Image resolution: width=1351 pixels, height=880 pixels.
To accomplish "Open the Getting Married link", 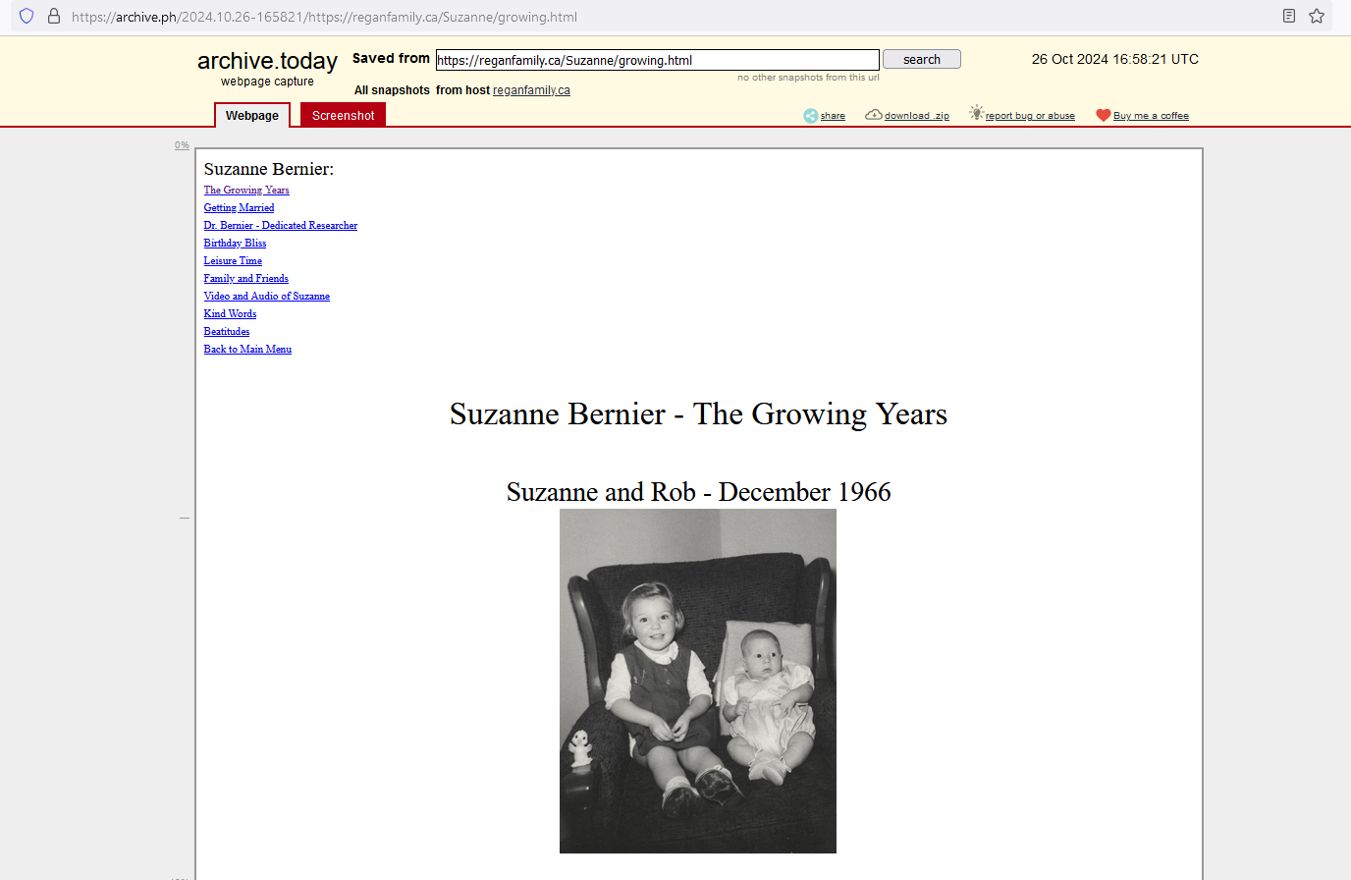I will (239, 208).
